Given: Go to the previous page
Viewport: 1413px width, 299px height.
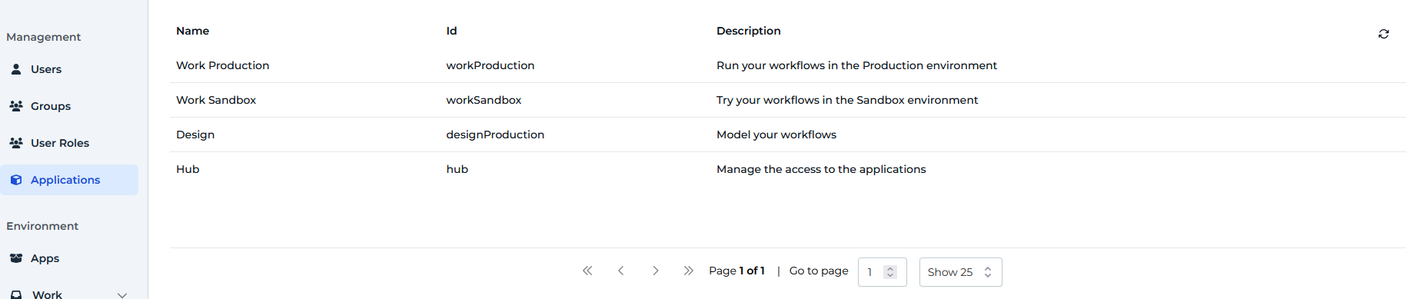Looking at the screenshot, I should click(x=621, y=271).
